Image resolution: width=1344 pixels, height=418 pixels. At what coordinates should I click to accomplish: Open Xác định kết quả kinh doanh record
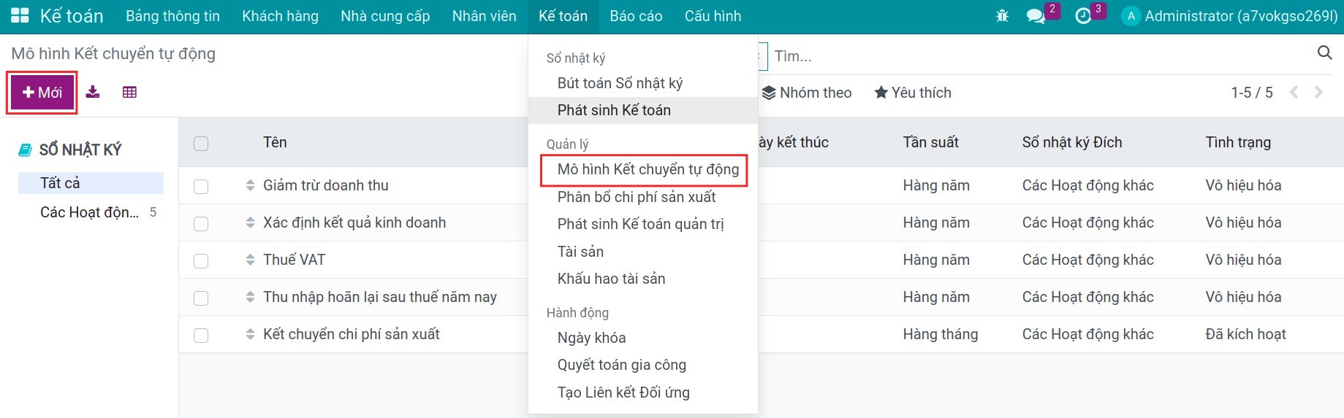354,222
